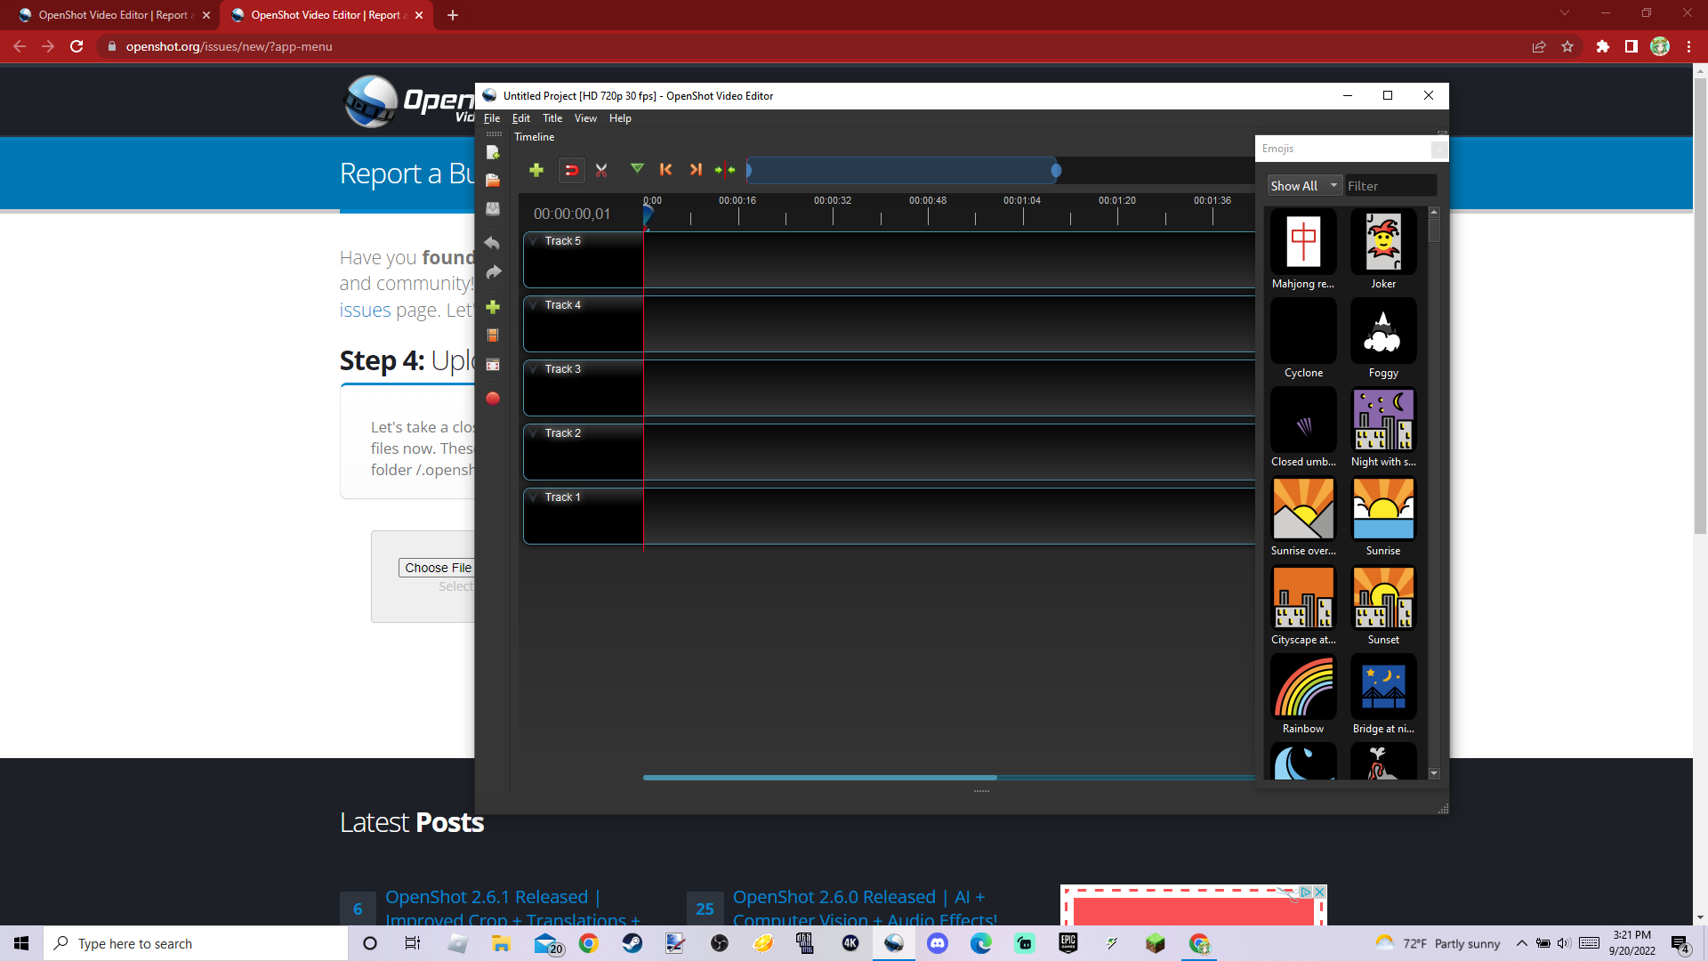Open the Show All dropdown in the Emojis panel
Image resolution: width=1708 pixels, height=961 pixels.
click(1302, 185)
